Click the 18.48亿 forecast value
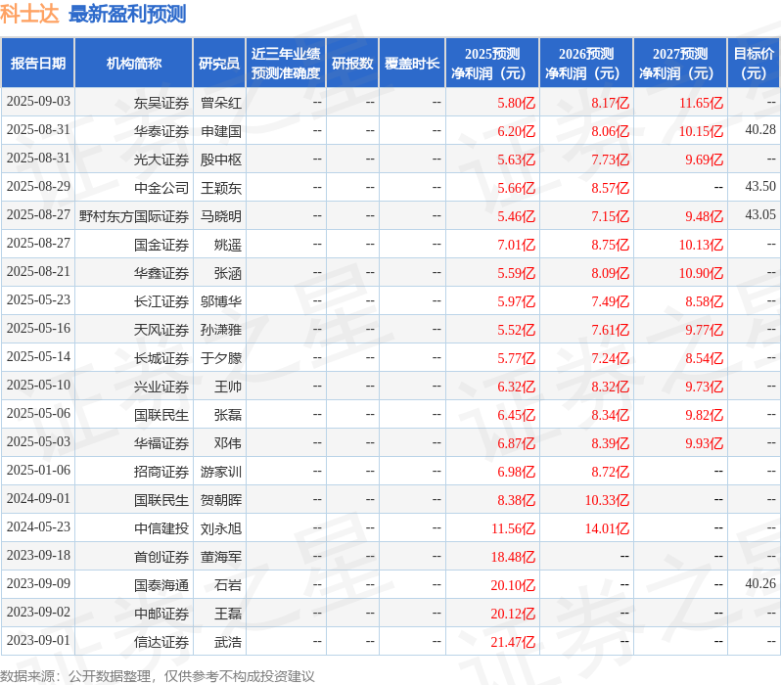Viewport: 781px width, 685px height. click(514, 558)
